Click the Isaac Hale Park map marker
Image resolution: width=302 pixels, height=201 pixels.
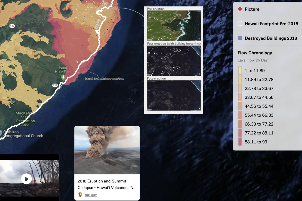click(x=63, y=77)
